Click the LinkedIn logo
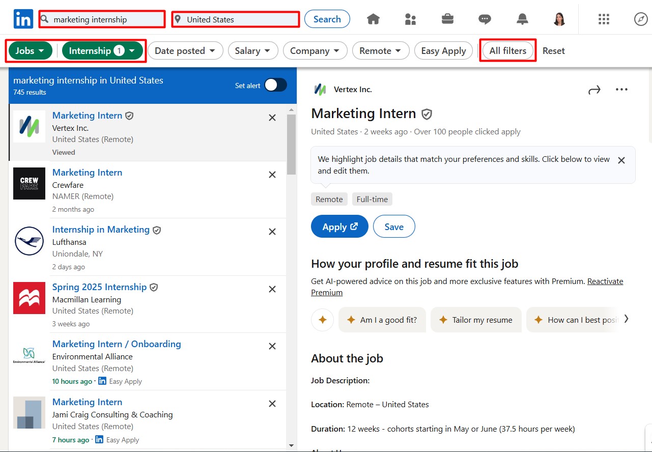The width and height of the screenshot is (652, 452). (23, 19)
